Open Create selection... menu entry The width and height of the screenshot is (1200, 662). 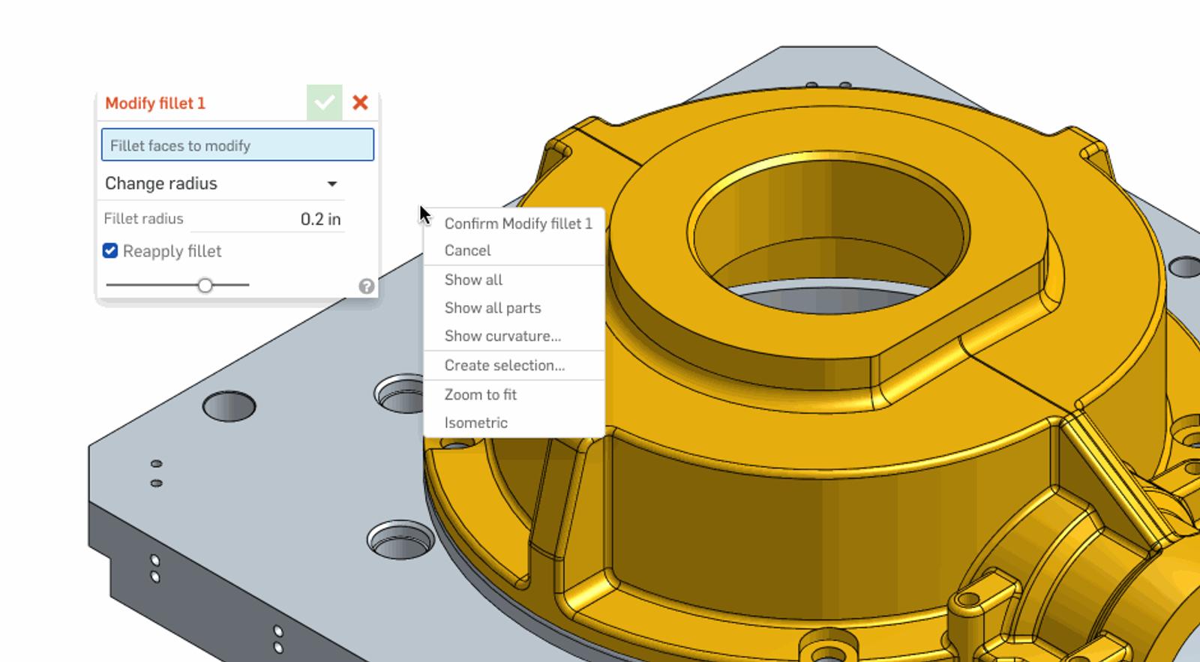[504, 365]
